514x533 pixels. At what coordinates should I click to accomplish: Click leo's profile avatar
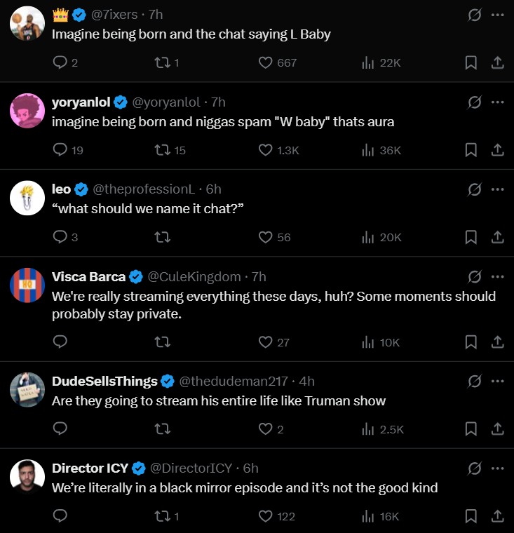(x=27, y=198)
